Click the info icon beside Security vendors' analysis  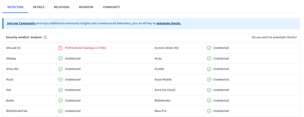click(45, 37)
